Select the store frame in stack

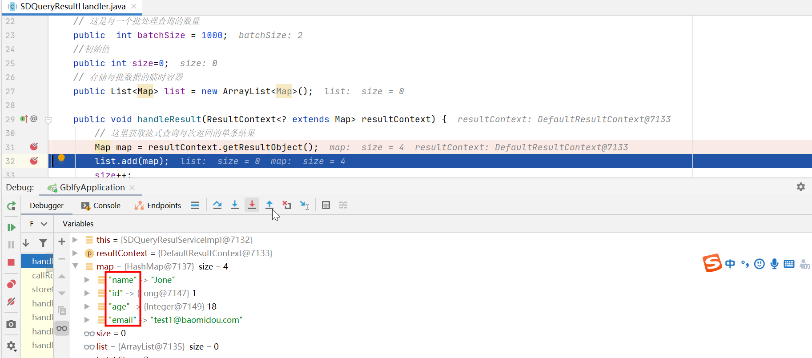coord(37,289)
